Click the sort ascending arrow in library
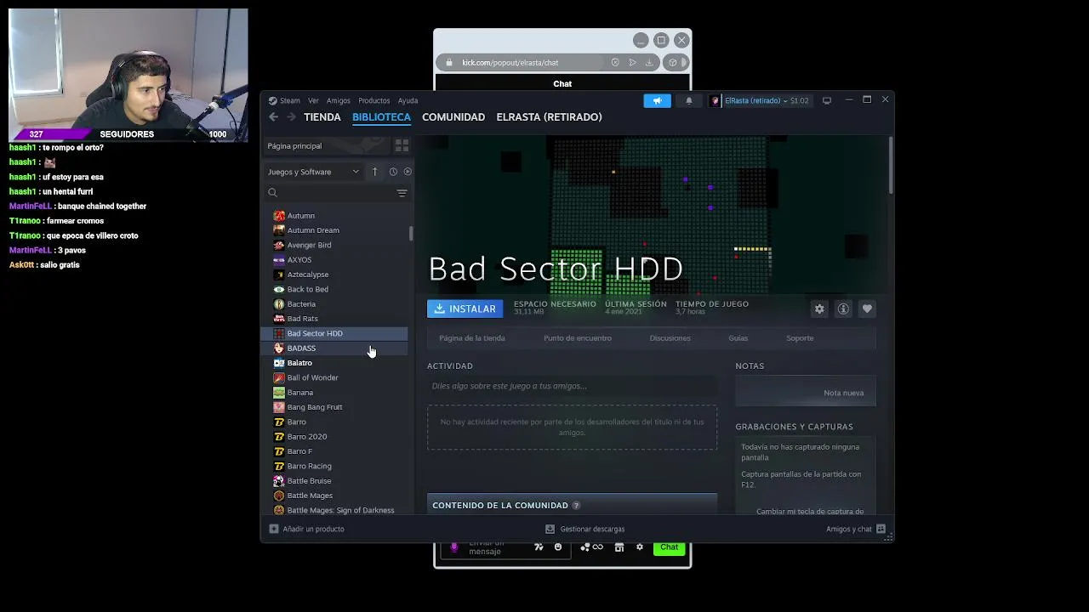The height and width of the screenshot is (612, 1089). [x=374, y=172]
